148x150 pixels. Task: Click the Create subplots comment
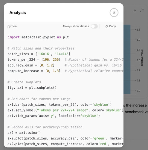click(24, 82)
